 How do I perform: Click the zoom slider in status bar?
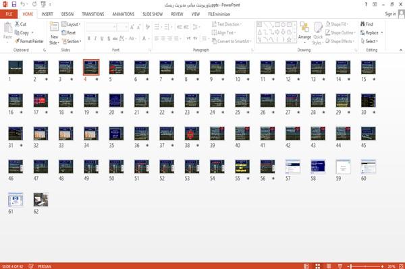click(365, 266)
